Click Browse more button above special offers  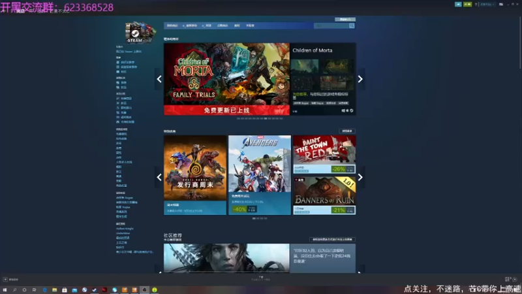click(x=347, y=131)
